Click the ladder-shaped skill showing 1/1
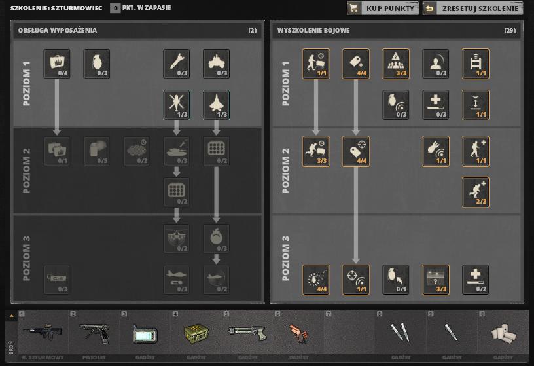 tap(476, 64)
